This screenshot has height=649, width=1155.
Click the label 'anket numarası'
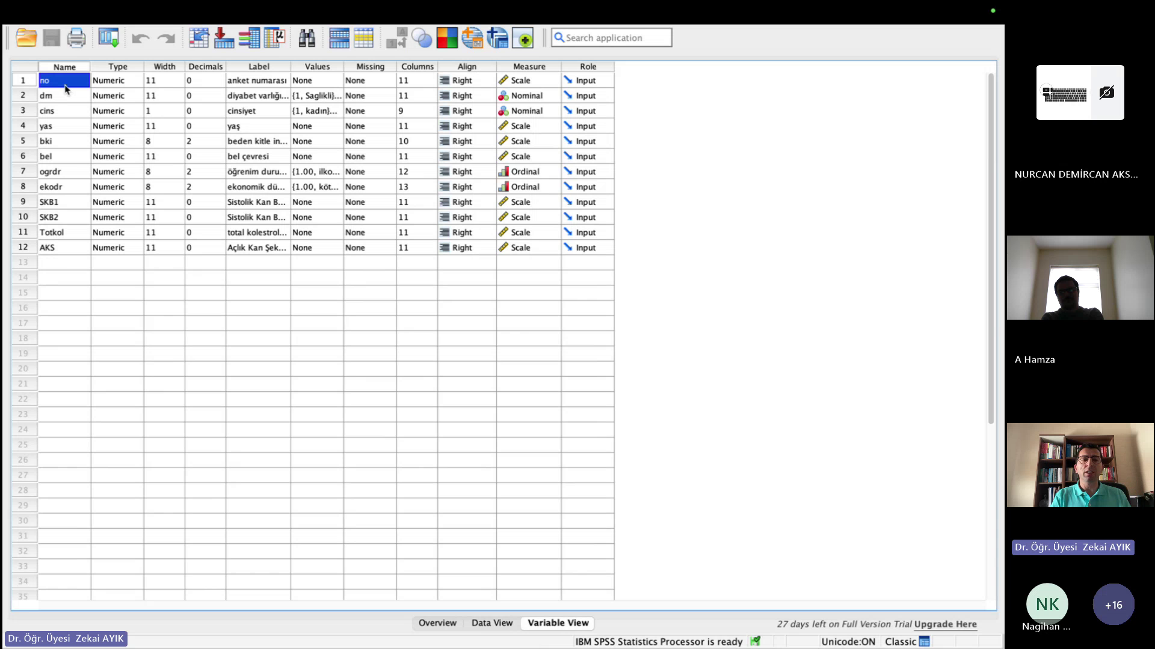[257, 81]
